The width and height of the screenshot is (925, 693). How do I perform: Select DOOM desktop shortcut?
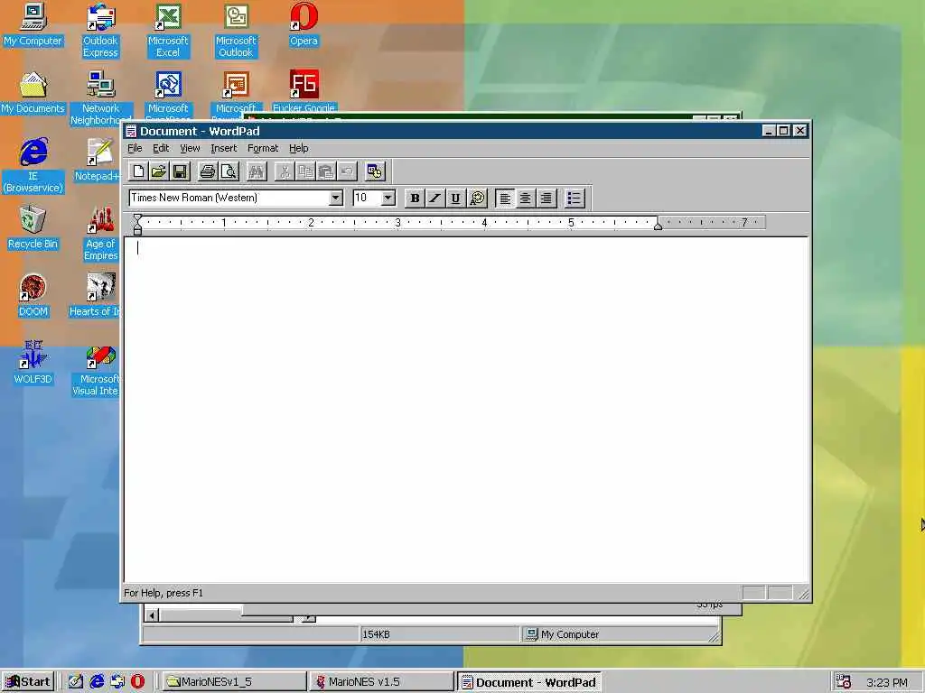click(x=33, y=296)
